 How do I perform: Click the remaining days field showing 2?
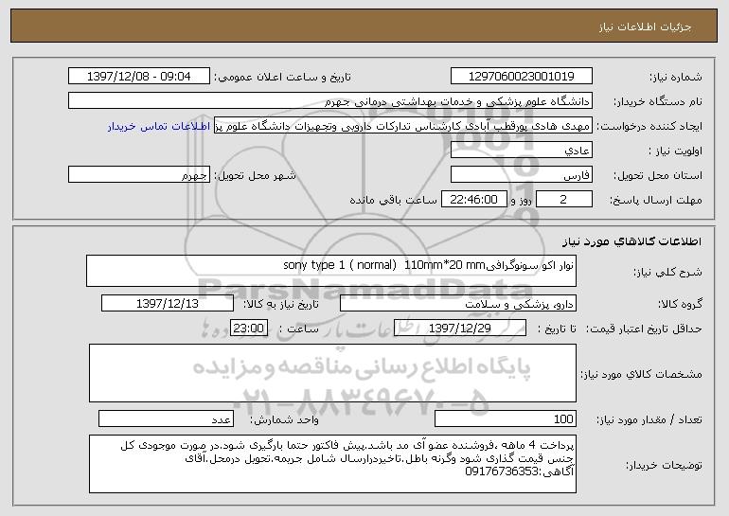pyautogui.click(x=564, y=200)
